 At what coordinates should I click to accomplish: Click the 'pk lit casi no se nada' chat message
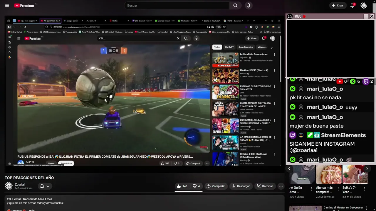[315, 98]
